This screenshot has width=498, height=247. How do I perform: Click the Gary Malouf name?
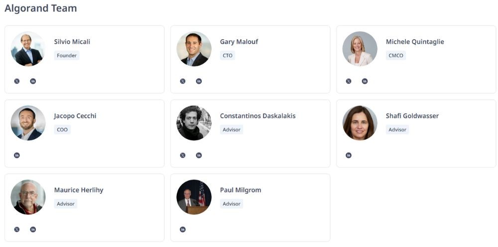point(239,42)
